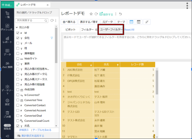Click the star favorite icon beside title
192x139 pixels.
(91, 14)
